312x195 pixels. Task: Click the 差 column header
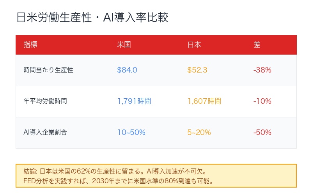257,44
